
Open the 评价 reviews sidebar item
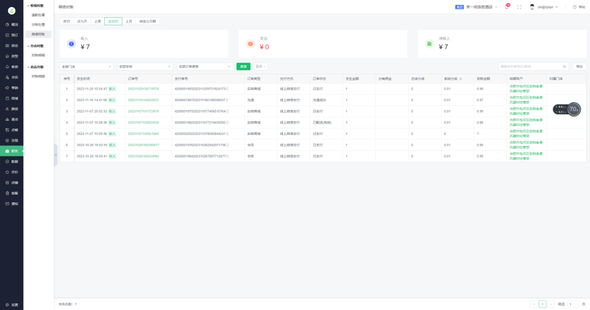(x=11, y=172)
